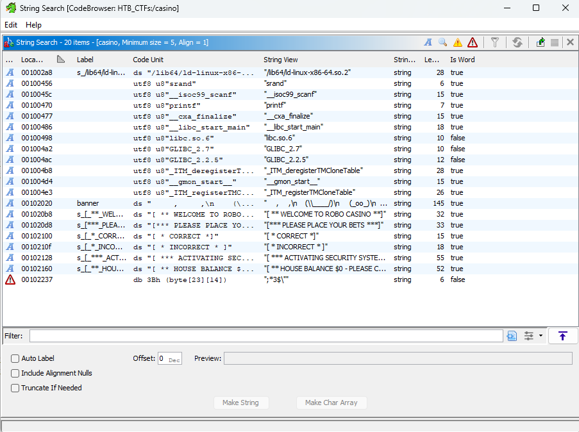Click the 'A' icon on row 00102128

[10, 258]
